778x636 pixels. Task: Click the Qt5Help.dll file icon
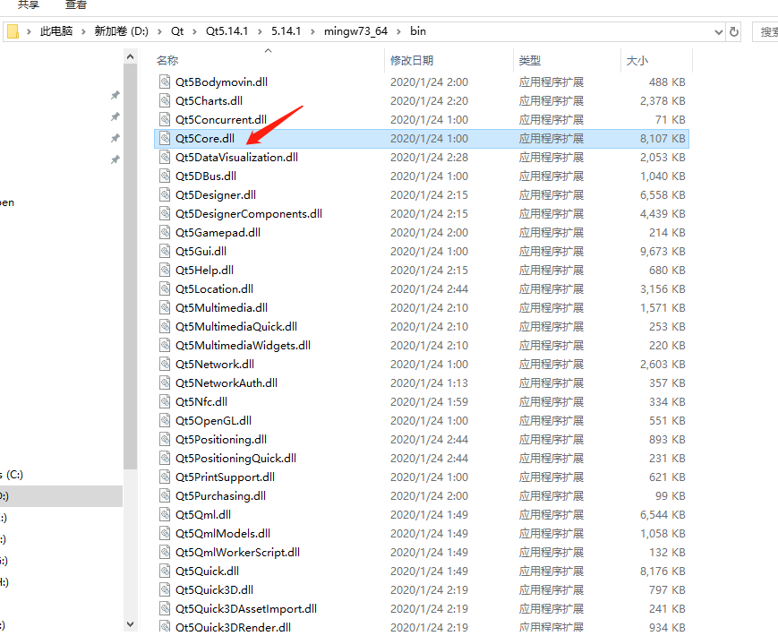point(164,270)
